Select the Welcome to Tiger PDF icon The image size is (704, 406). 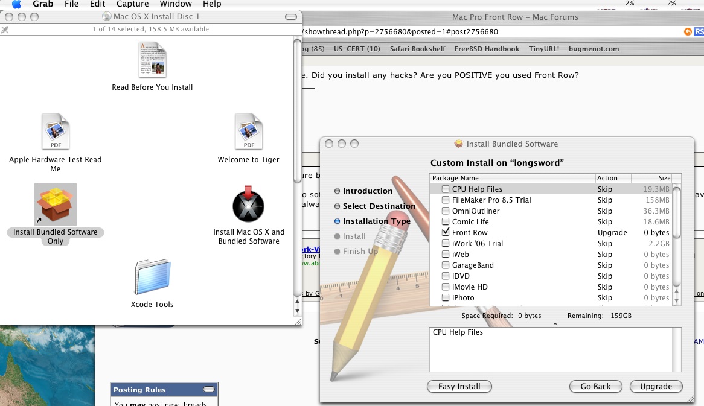(248, 132)
